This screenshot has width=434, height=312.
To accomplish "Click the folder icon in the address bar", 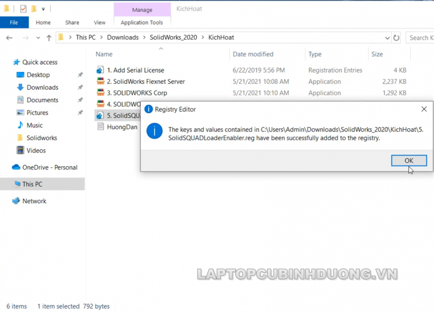I will click(x=61, y=37).
